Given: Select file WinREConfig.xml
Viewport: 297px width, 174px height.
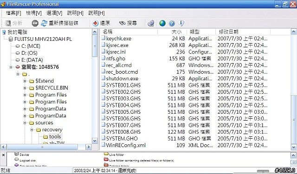Looking at the screenshot, I should coord(126,145).
